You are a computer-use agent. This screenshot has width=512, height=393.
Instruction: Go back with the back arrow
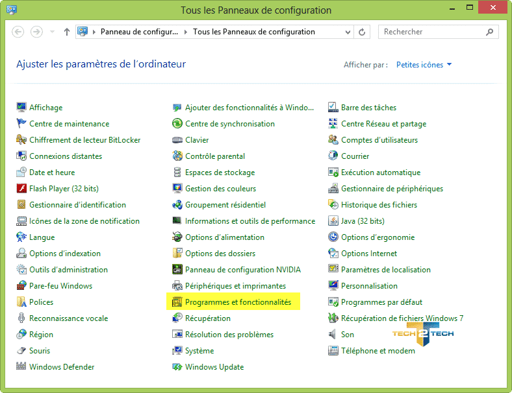tap(18, 32)
